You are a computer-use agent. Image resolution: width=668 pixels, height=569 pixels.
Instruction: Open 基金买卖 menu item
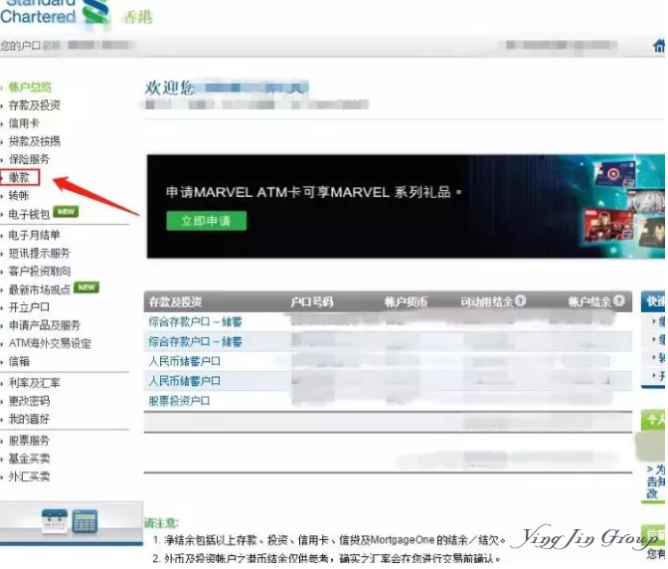click(x=29, y=459)
